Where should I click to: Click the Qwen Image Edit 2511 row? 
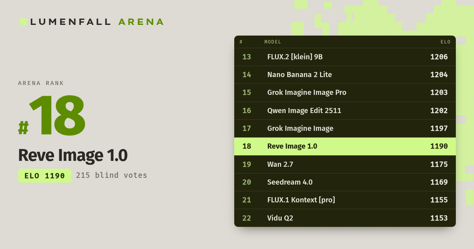coord(345,111)
